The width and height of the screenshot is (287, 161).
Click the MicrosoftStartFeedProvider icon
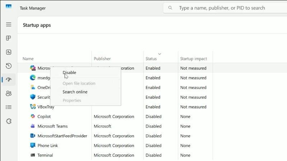pyautogui.click(x=33, y=136)
